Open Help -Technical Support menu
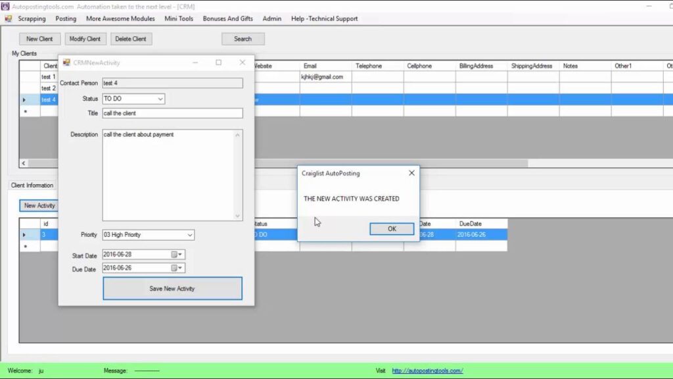 324,18
